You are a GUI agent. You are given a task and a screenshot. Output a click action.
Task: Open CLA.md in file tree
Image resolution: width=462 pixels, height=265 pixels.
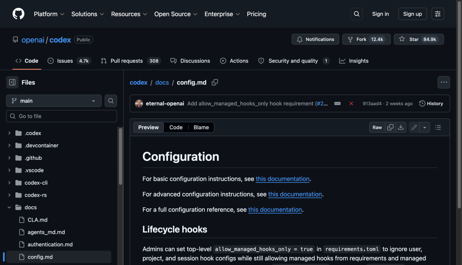click(37, 220)
